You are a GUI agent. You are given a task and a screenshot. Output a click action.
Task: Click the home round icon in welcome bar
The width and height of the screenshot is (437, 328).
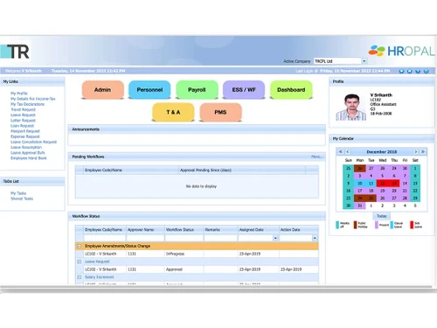coord(410,71)
